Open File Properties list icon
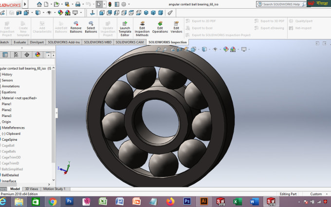 [x=117, y=4]
